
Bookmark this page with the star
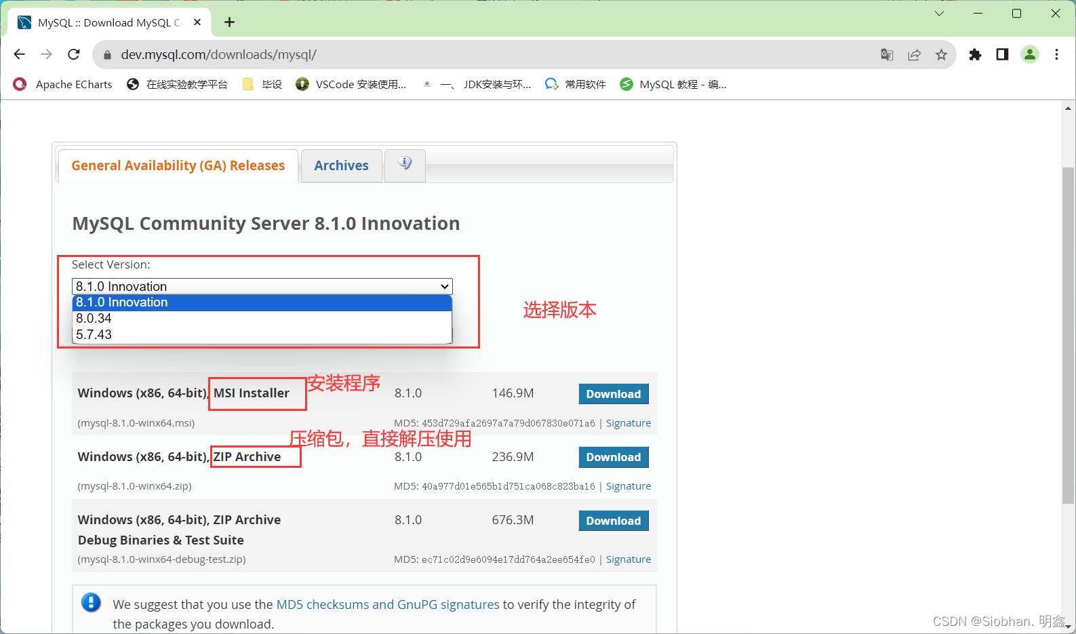tap(941, 55)
